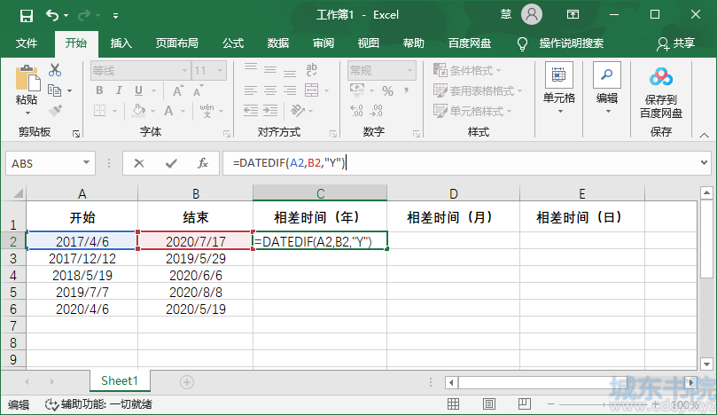717x415 pixels.
Task: Open Customize Quick Access Toolbar arrow
Action: pos(116,16)
